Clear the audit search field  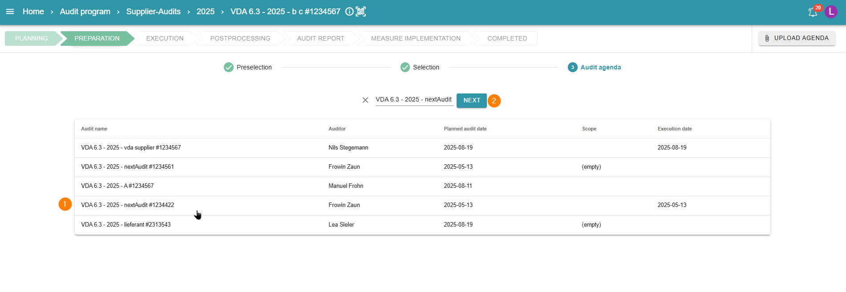pos(365,100)
